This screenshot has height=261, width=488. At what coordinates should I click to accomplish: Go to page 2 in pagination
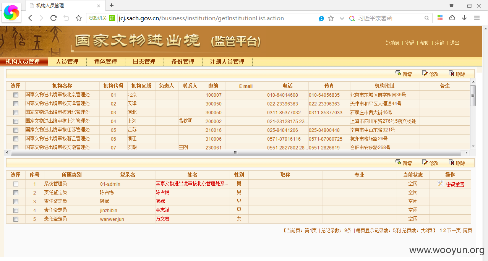pyautogui.click(x=444, y=230)
